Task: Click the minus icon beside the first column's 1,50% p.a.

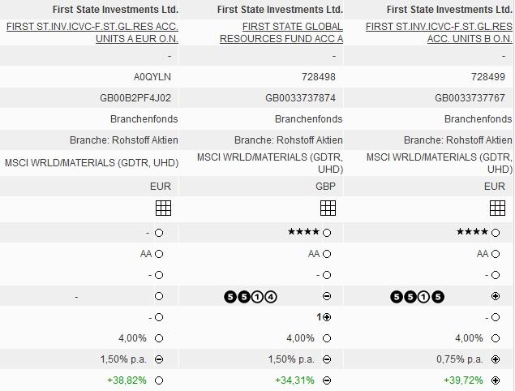Action: click(159, 359)
